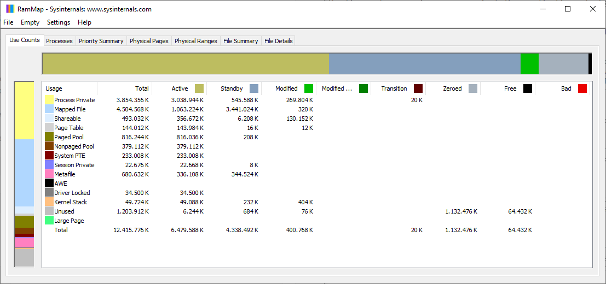Click the Page Table gray swatch
Screen dimensions: 606x284
pos(49,128)
